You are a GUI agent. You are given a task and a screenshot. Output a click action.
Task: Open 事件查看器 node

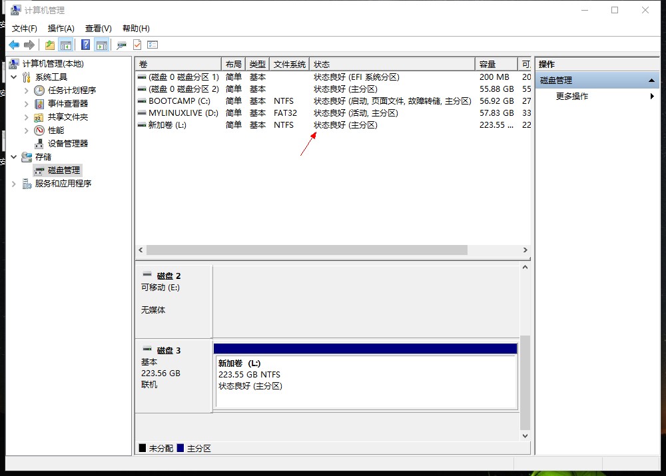(x=67, y=104)
